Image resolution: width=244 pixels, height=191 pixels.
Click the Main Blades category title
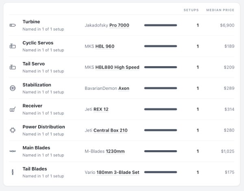36,148
